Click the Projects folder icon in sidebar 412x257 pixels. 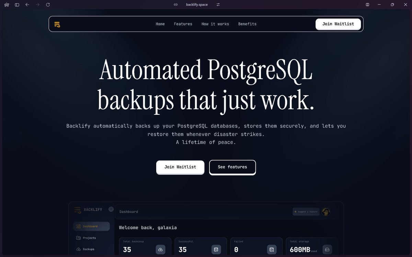point(78,238)
